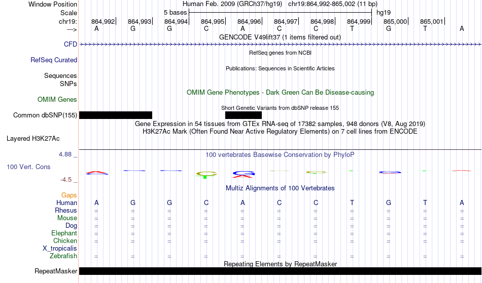Click the Human alignment row label

pos(66,203)
